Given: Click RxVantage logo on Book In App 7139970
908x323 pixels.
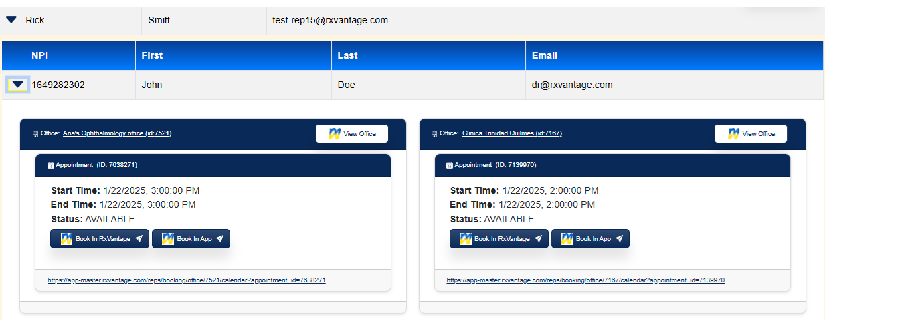Looking at the screenshot, I should tap(567, 239).
